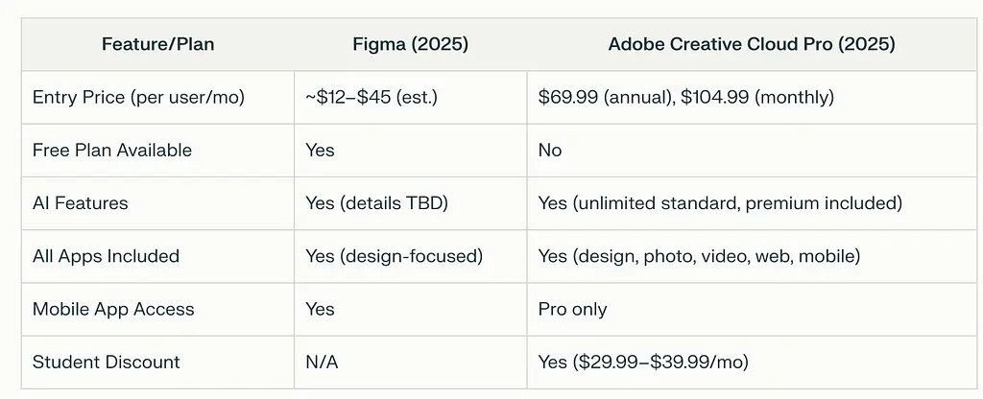
Task: Select the All Apps Included row label
Action: (106, 256)
